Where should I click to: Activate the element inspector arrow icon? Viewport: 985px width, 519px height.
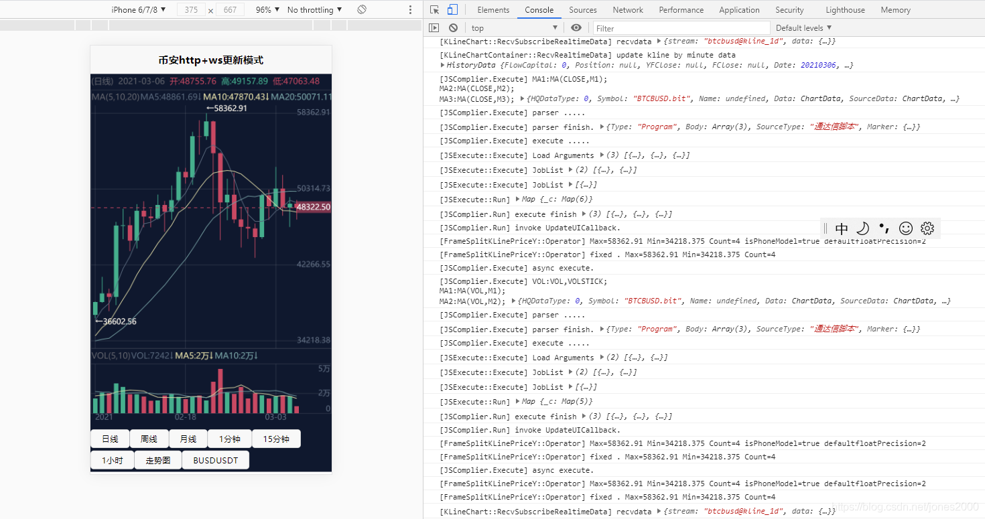435,9
